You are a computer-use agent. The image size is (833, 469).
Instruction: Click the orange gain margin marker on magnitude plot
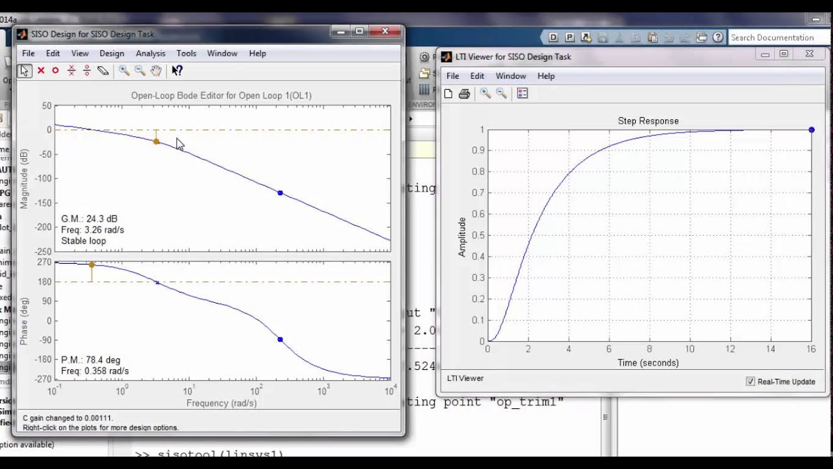[156, 141]
